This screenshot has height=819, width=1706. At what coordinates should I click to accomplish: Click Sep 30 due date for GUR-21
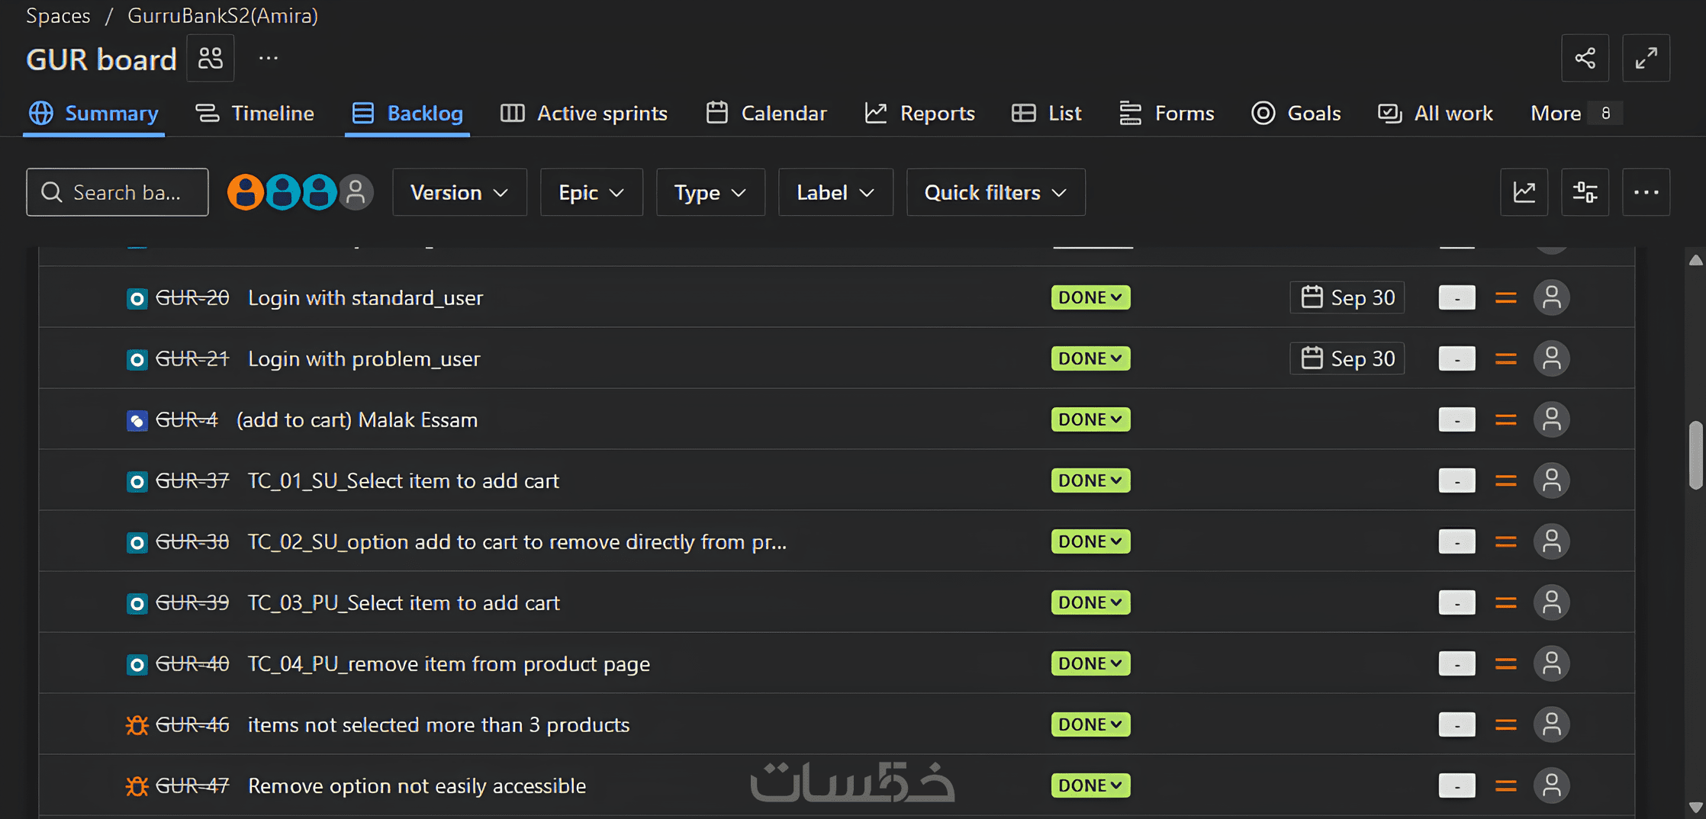coord(1347,358)
